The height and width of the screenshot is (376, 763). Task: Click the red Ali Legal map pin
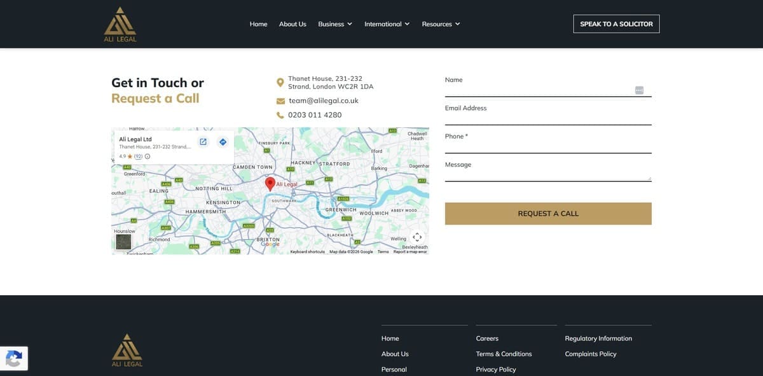(270, 184)
